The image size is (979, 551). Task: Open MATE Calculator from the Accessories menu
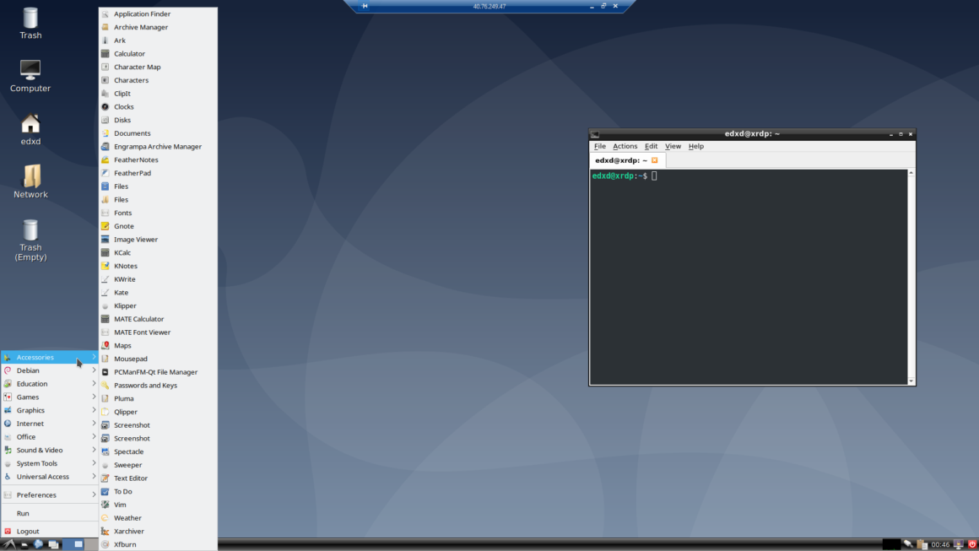[140, 318]
